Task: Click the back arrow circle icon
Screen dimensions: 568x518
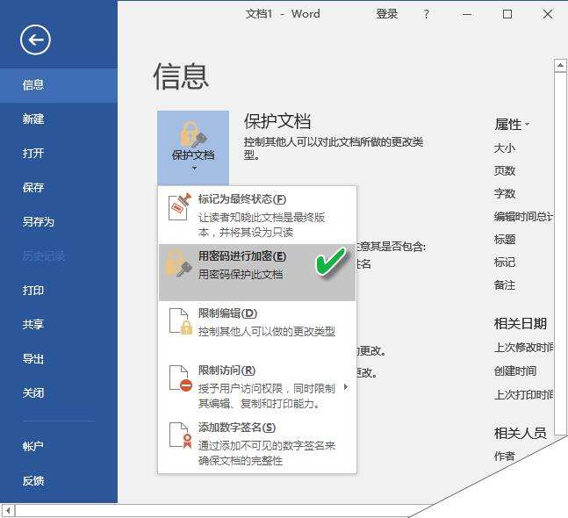Action: 35,40
